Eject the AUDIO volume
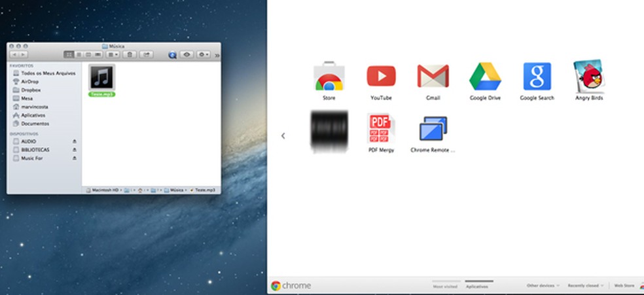Screen dimensions: 644x295 click(75, 141)
